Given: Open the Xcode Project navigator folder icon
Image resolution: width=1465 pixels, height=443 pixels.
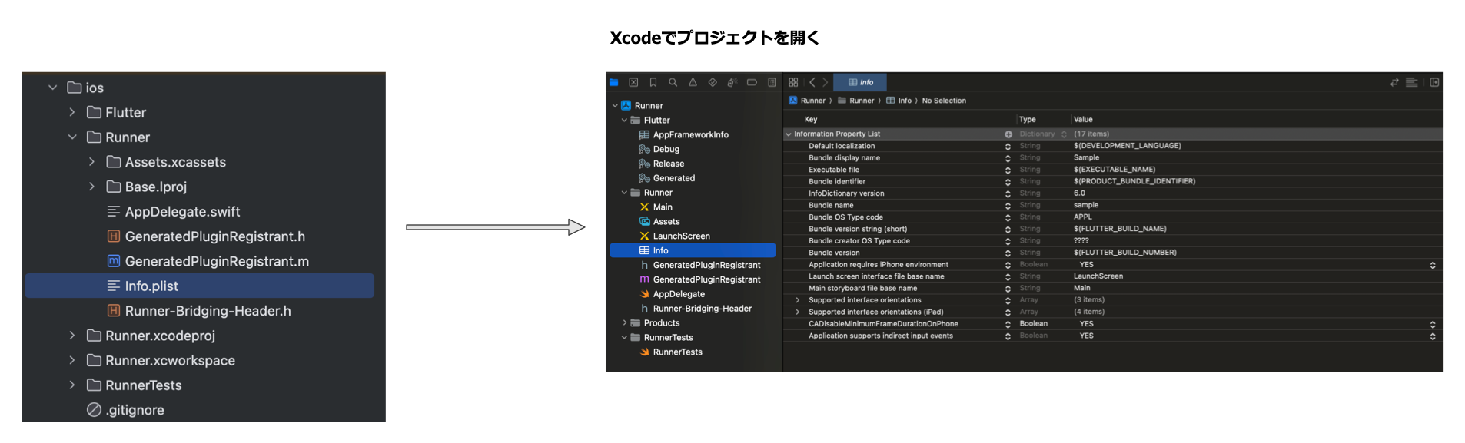Looking at the screenshot, I should [613, 82].
